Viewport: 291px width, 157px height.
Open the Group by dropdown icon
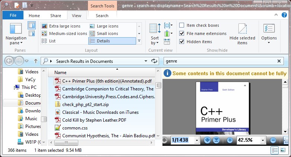pos(168,25)
